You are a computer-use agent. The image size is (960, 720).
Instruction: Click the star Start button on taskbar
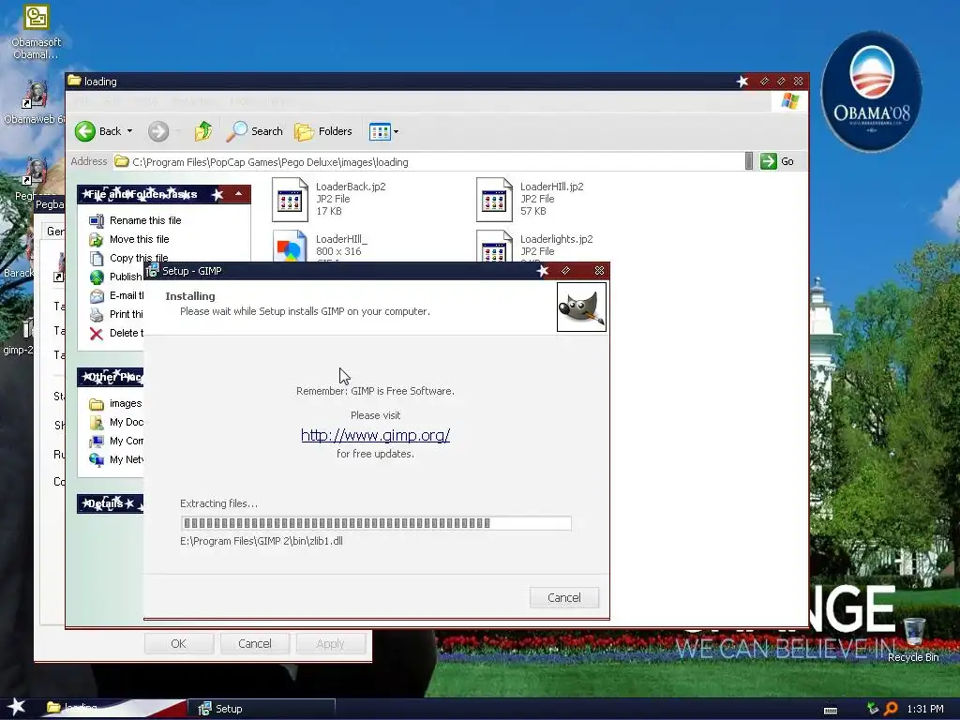point(17,708)
